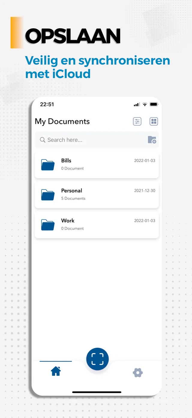The width and height of the screenshot is (192, 418).
Task: Focus the Search here field
Action: 97,140
